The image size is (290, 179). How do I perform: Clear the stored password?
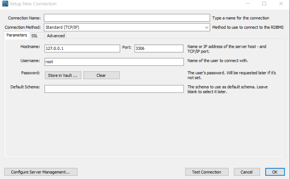point(101,75)
